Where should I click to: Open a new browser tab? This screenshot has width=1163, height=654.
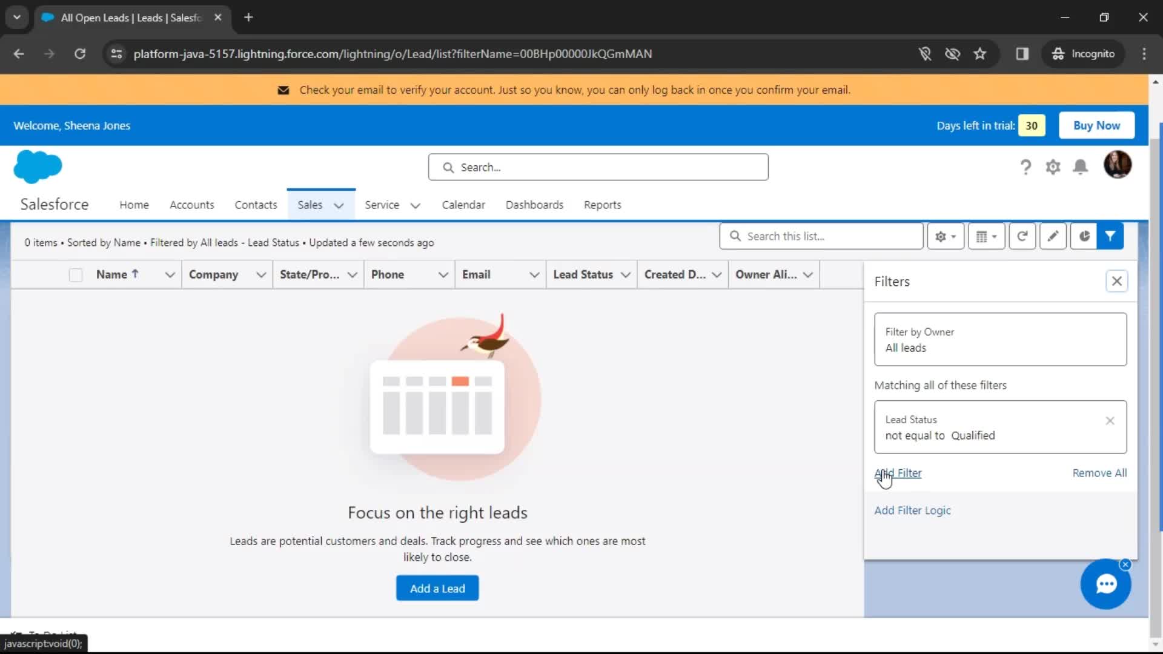(248, 18)
